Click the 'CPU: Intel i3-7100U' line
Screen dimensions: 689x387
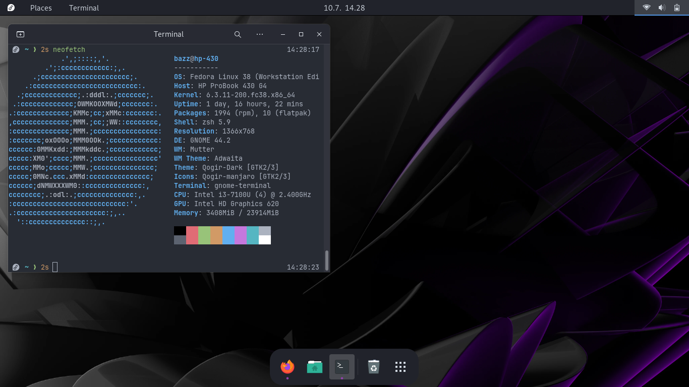coord(243,195)
